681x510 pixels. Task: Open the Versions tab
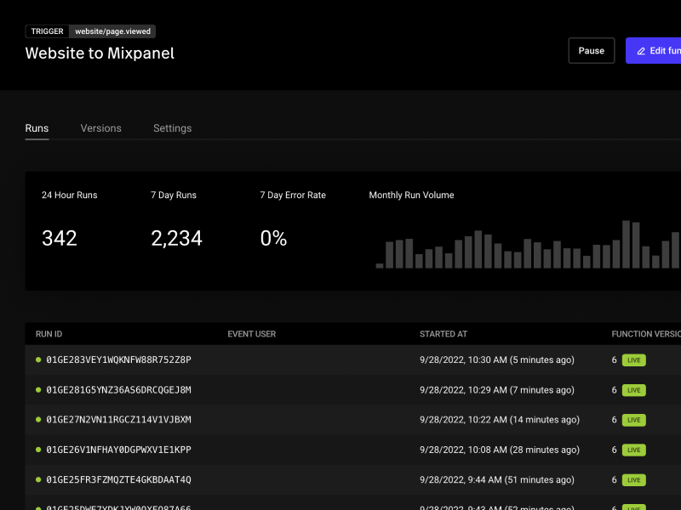(x=100, y=127)
